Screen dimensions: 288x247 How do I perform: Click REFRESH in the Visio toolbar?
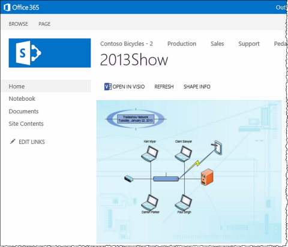pos(164,86)
